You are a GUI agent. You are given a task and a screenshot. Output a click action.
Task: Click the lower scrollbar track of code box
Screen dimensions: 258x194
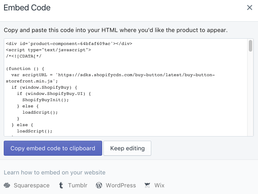coord(250,94)
